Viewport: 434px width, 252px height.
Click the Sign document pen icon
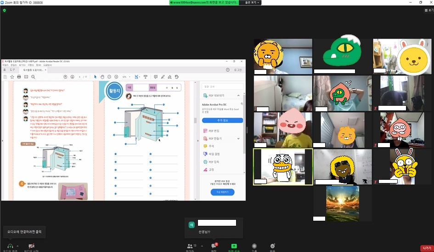coord(169,77)
